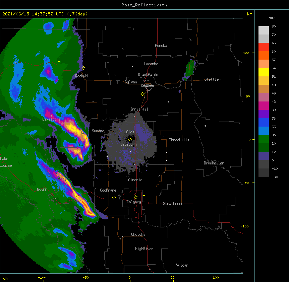Pick the orange 60 dBZ legend swatch
Screen dimensions: 289x282
(x=264, y=55)
